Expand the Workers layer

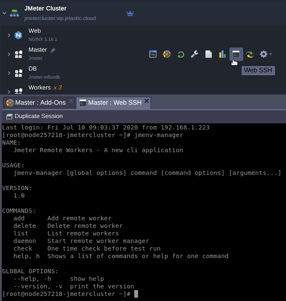pos(9,92)
